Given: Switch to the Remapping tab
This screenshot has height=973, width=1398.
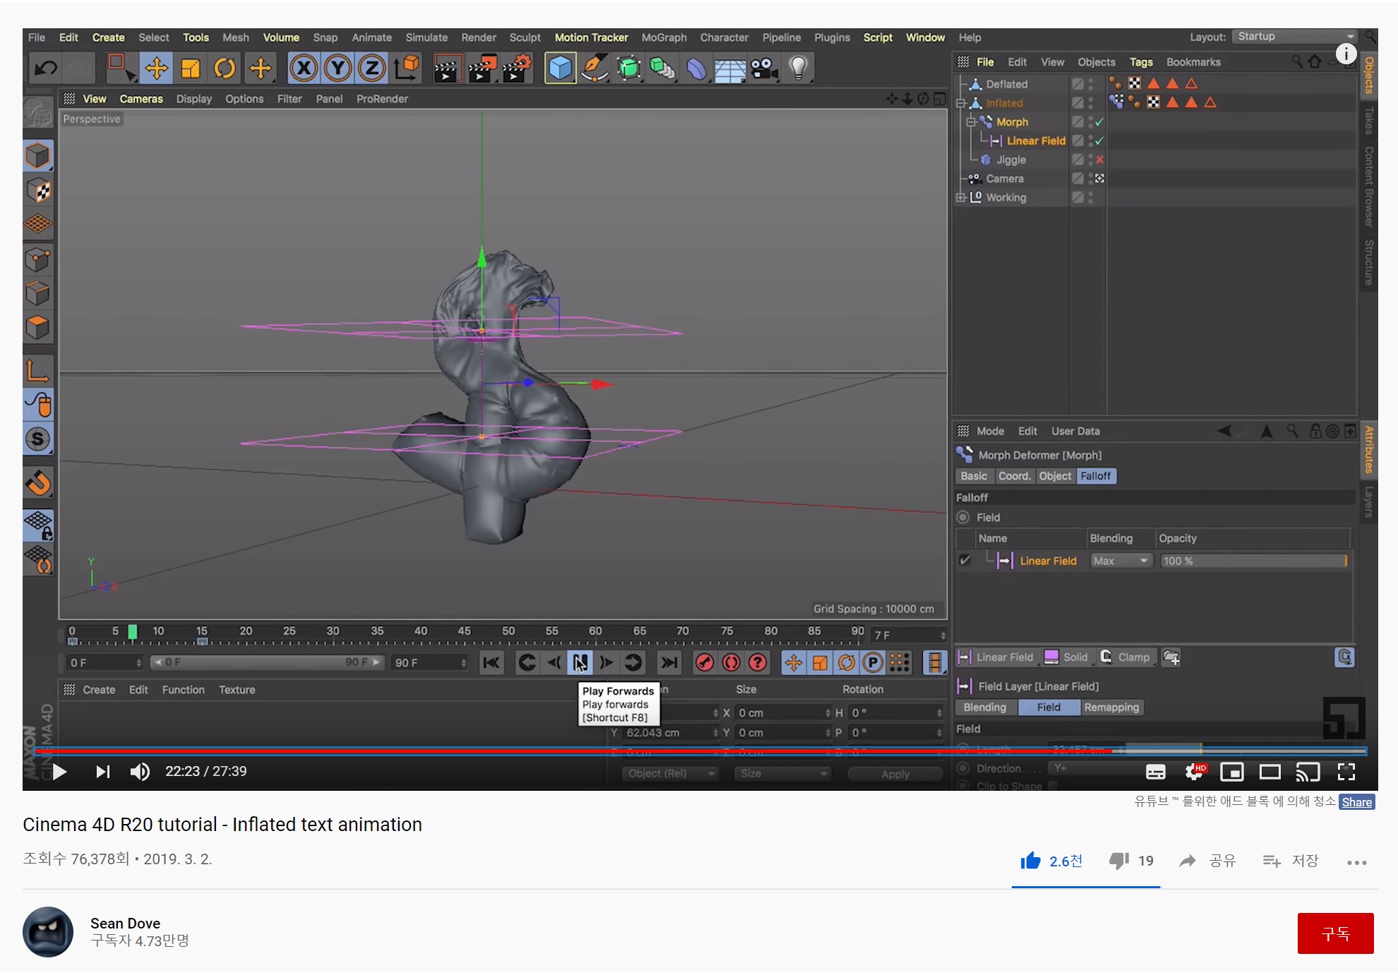Looking at the screenshot, I should (x=1111, y=708).
